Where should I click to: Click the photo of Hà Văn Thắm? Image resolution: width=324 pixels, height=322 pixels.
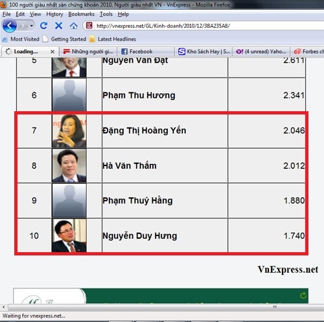click(x=69, y=166)
